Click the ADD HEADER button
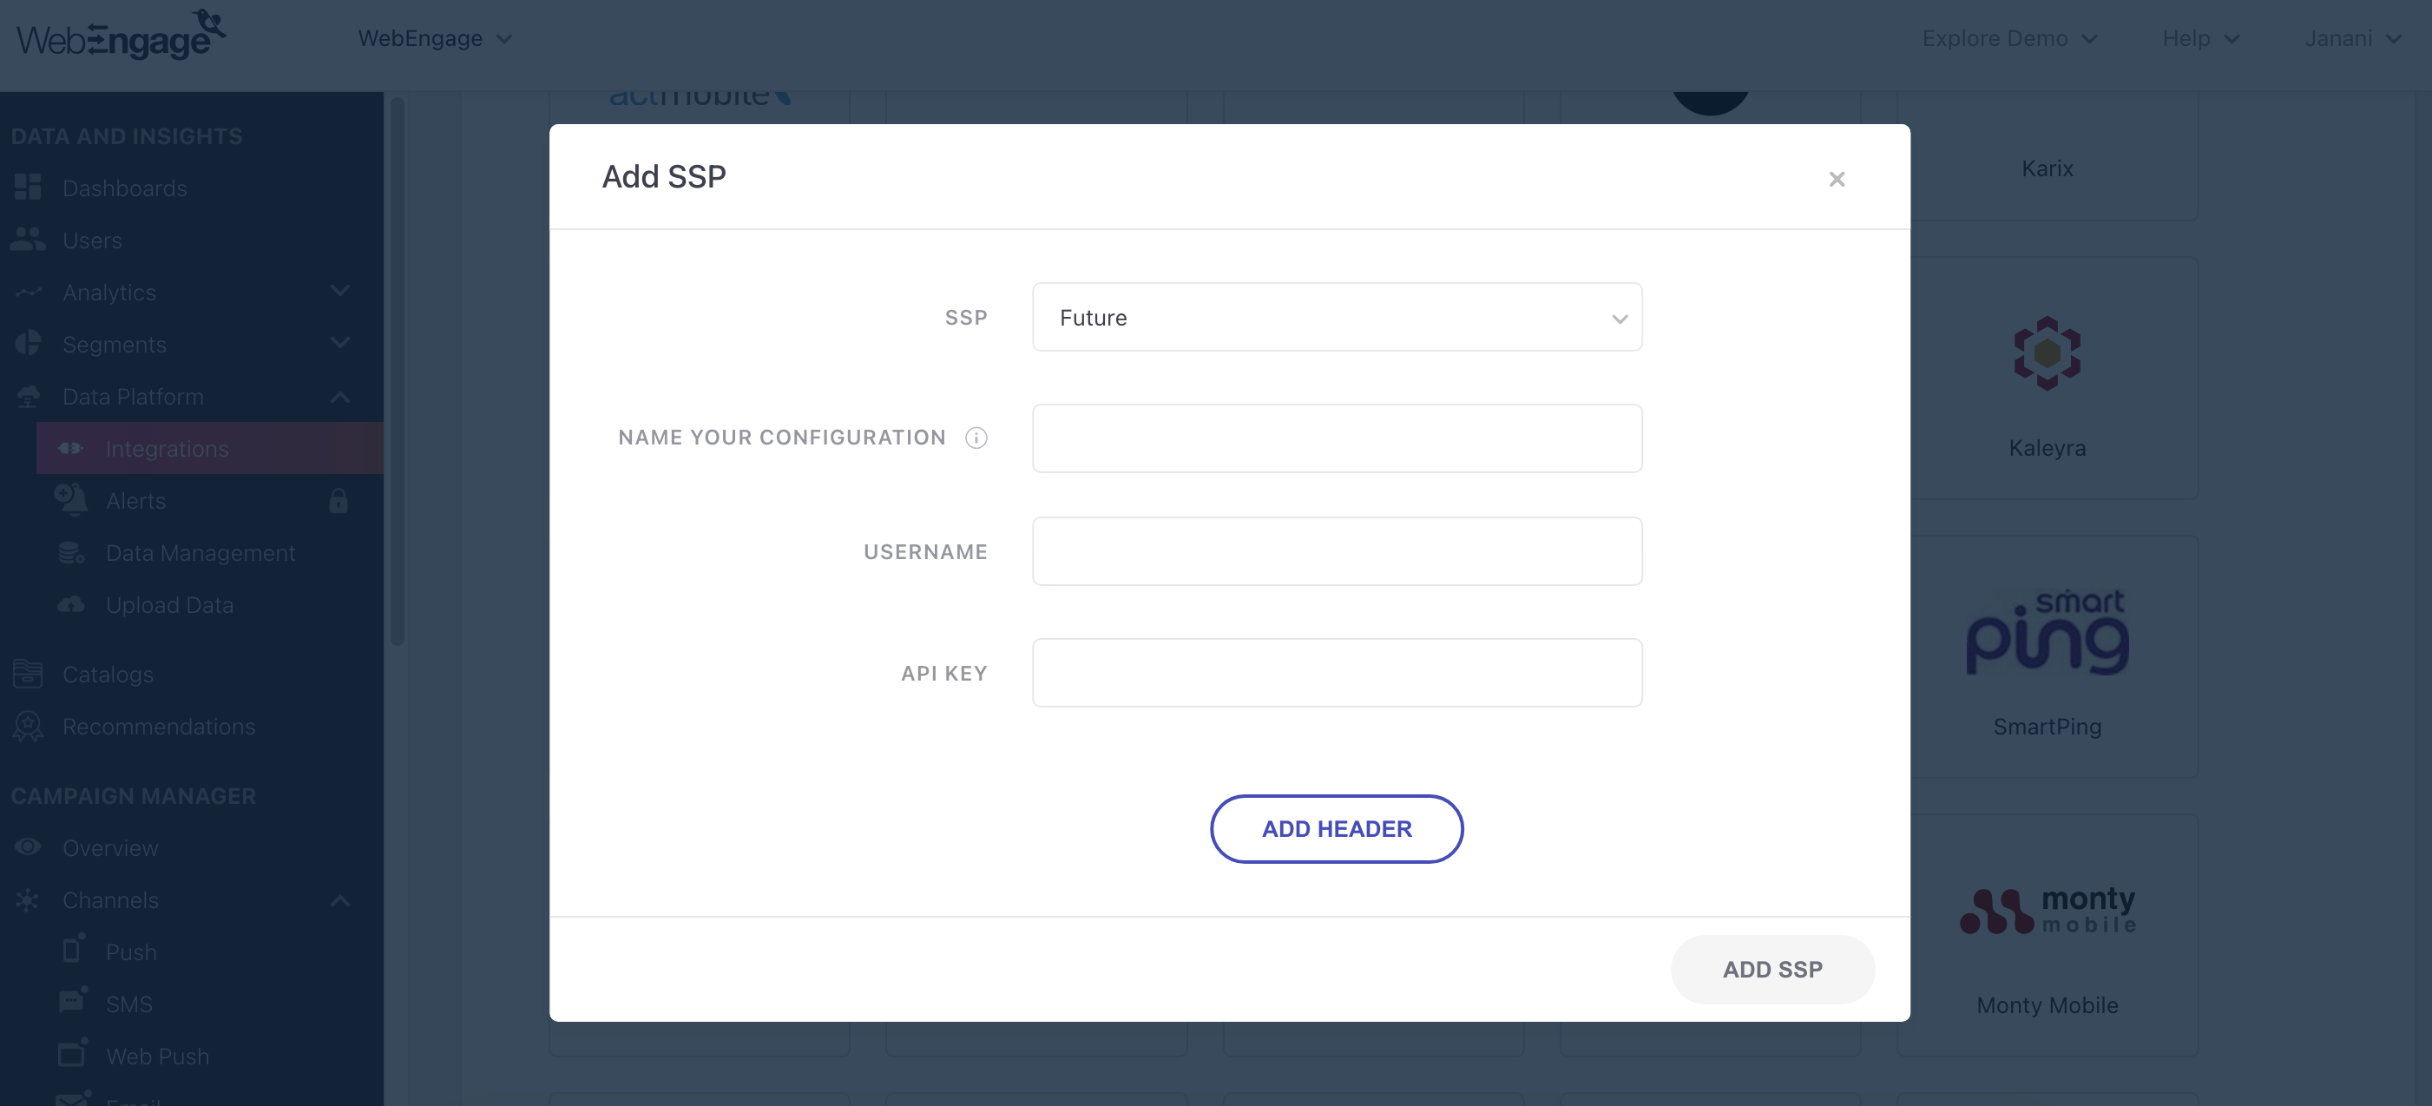The width and height of the screenshot is (2432, 1106). [1336, 828]
